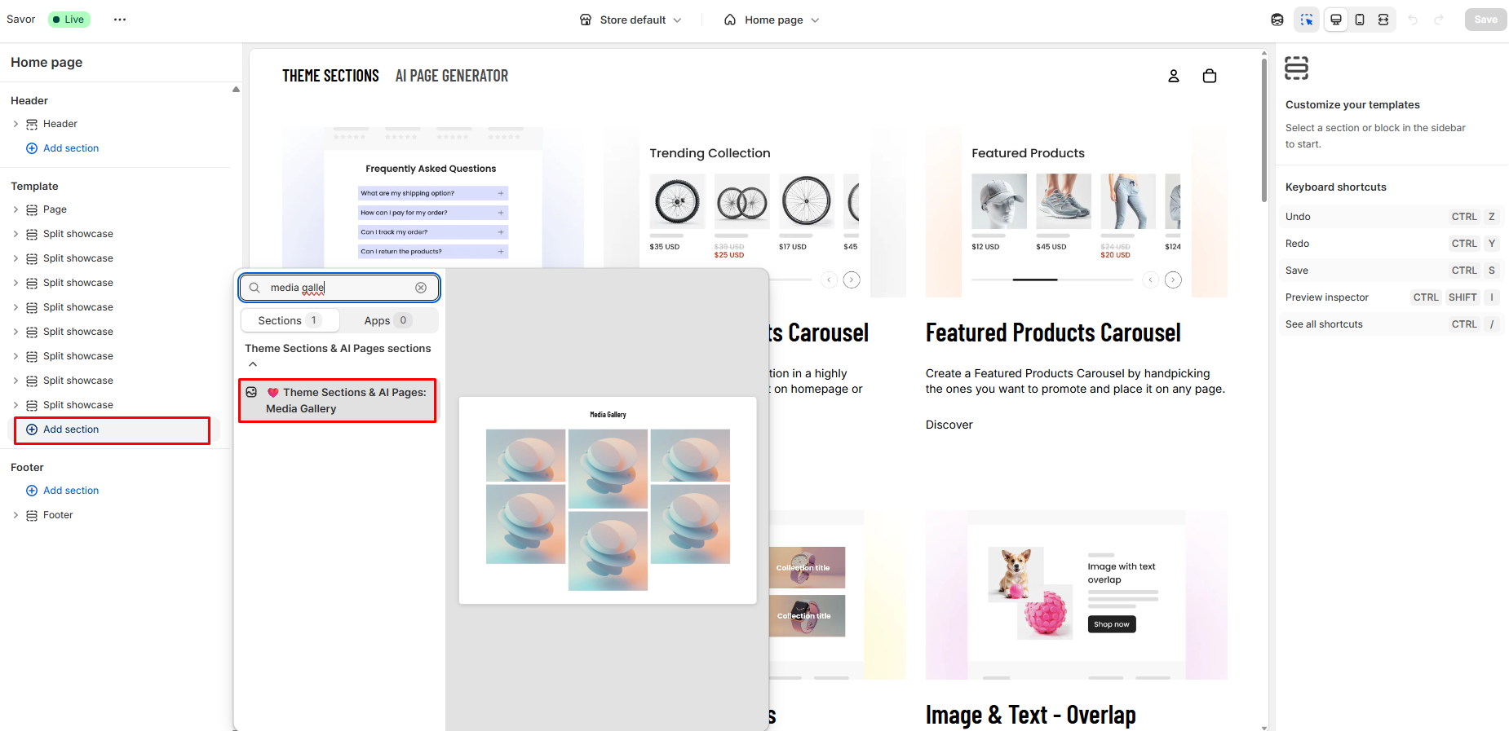The image size is (1509, 731).
Task: Expand the Footer section chevron
Action: 15,515
